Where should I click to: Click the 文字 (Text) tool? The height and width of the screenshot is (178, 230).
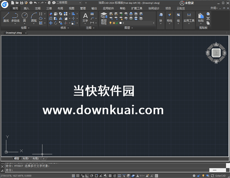pos(85,17)
